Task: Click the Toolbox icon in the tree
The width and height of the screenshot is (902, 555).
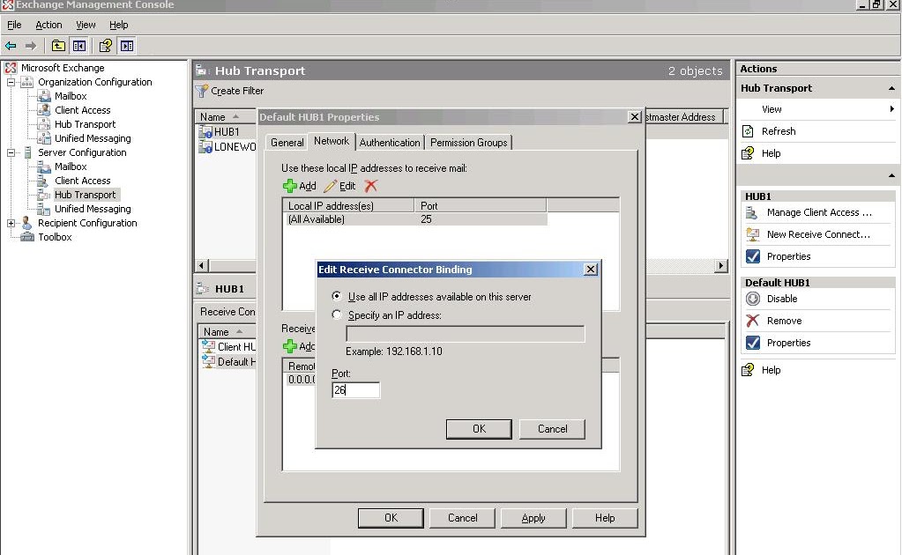Action: point(27,237)
